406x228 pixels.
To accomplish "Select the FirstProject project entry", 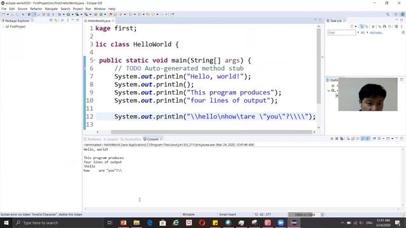I will tap(15, 27).
